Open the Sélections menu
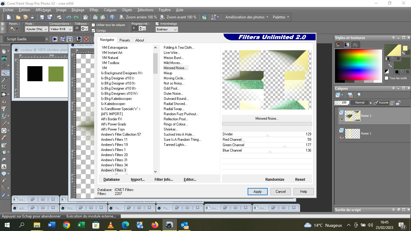Image resolution: width=411 pixels, height=231 pixels. tap(145, 10)
